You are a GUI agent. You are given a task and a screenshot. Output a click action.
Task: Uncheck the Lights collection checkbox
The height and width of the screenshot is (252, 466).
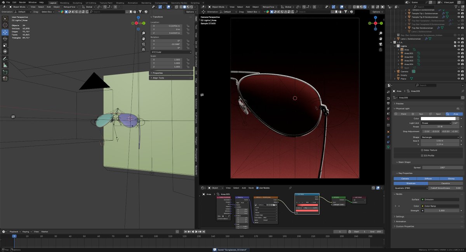(x=455, y=46)
